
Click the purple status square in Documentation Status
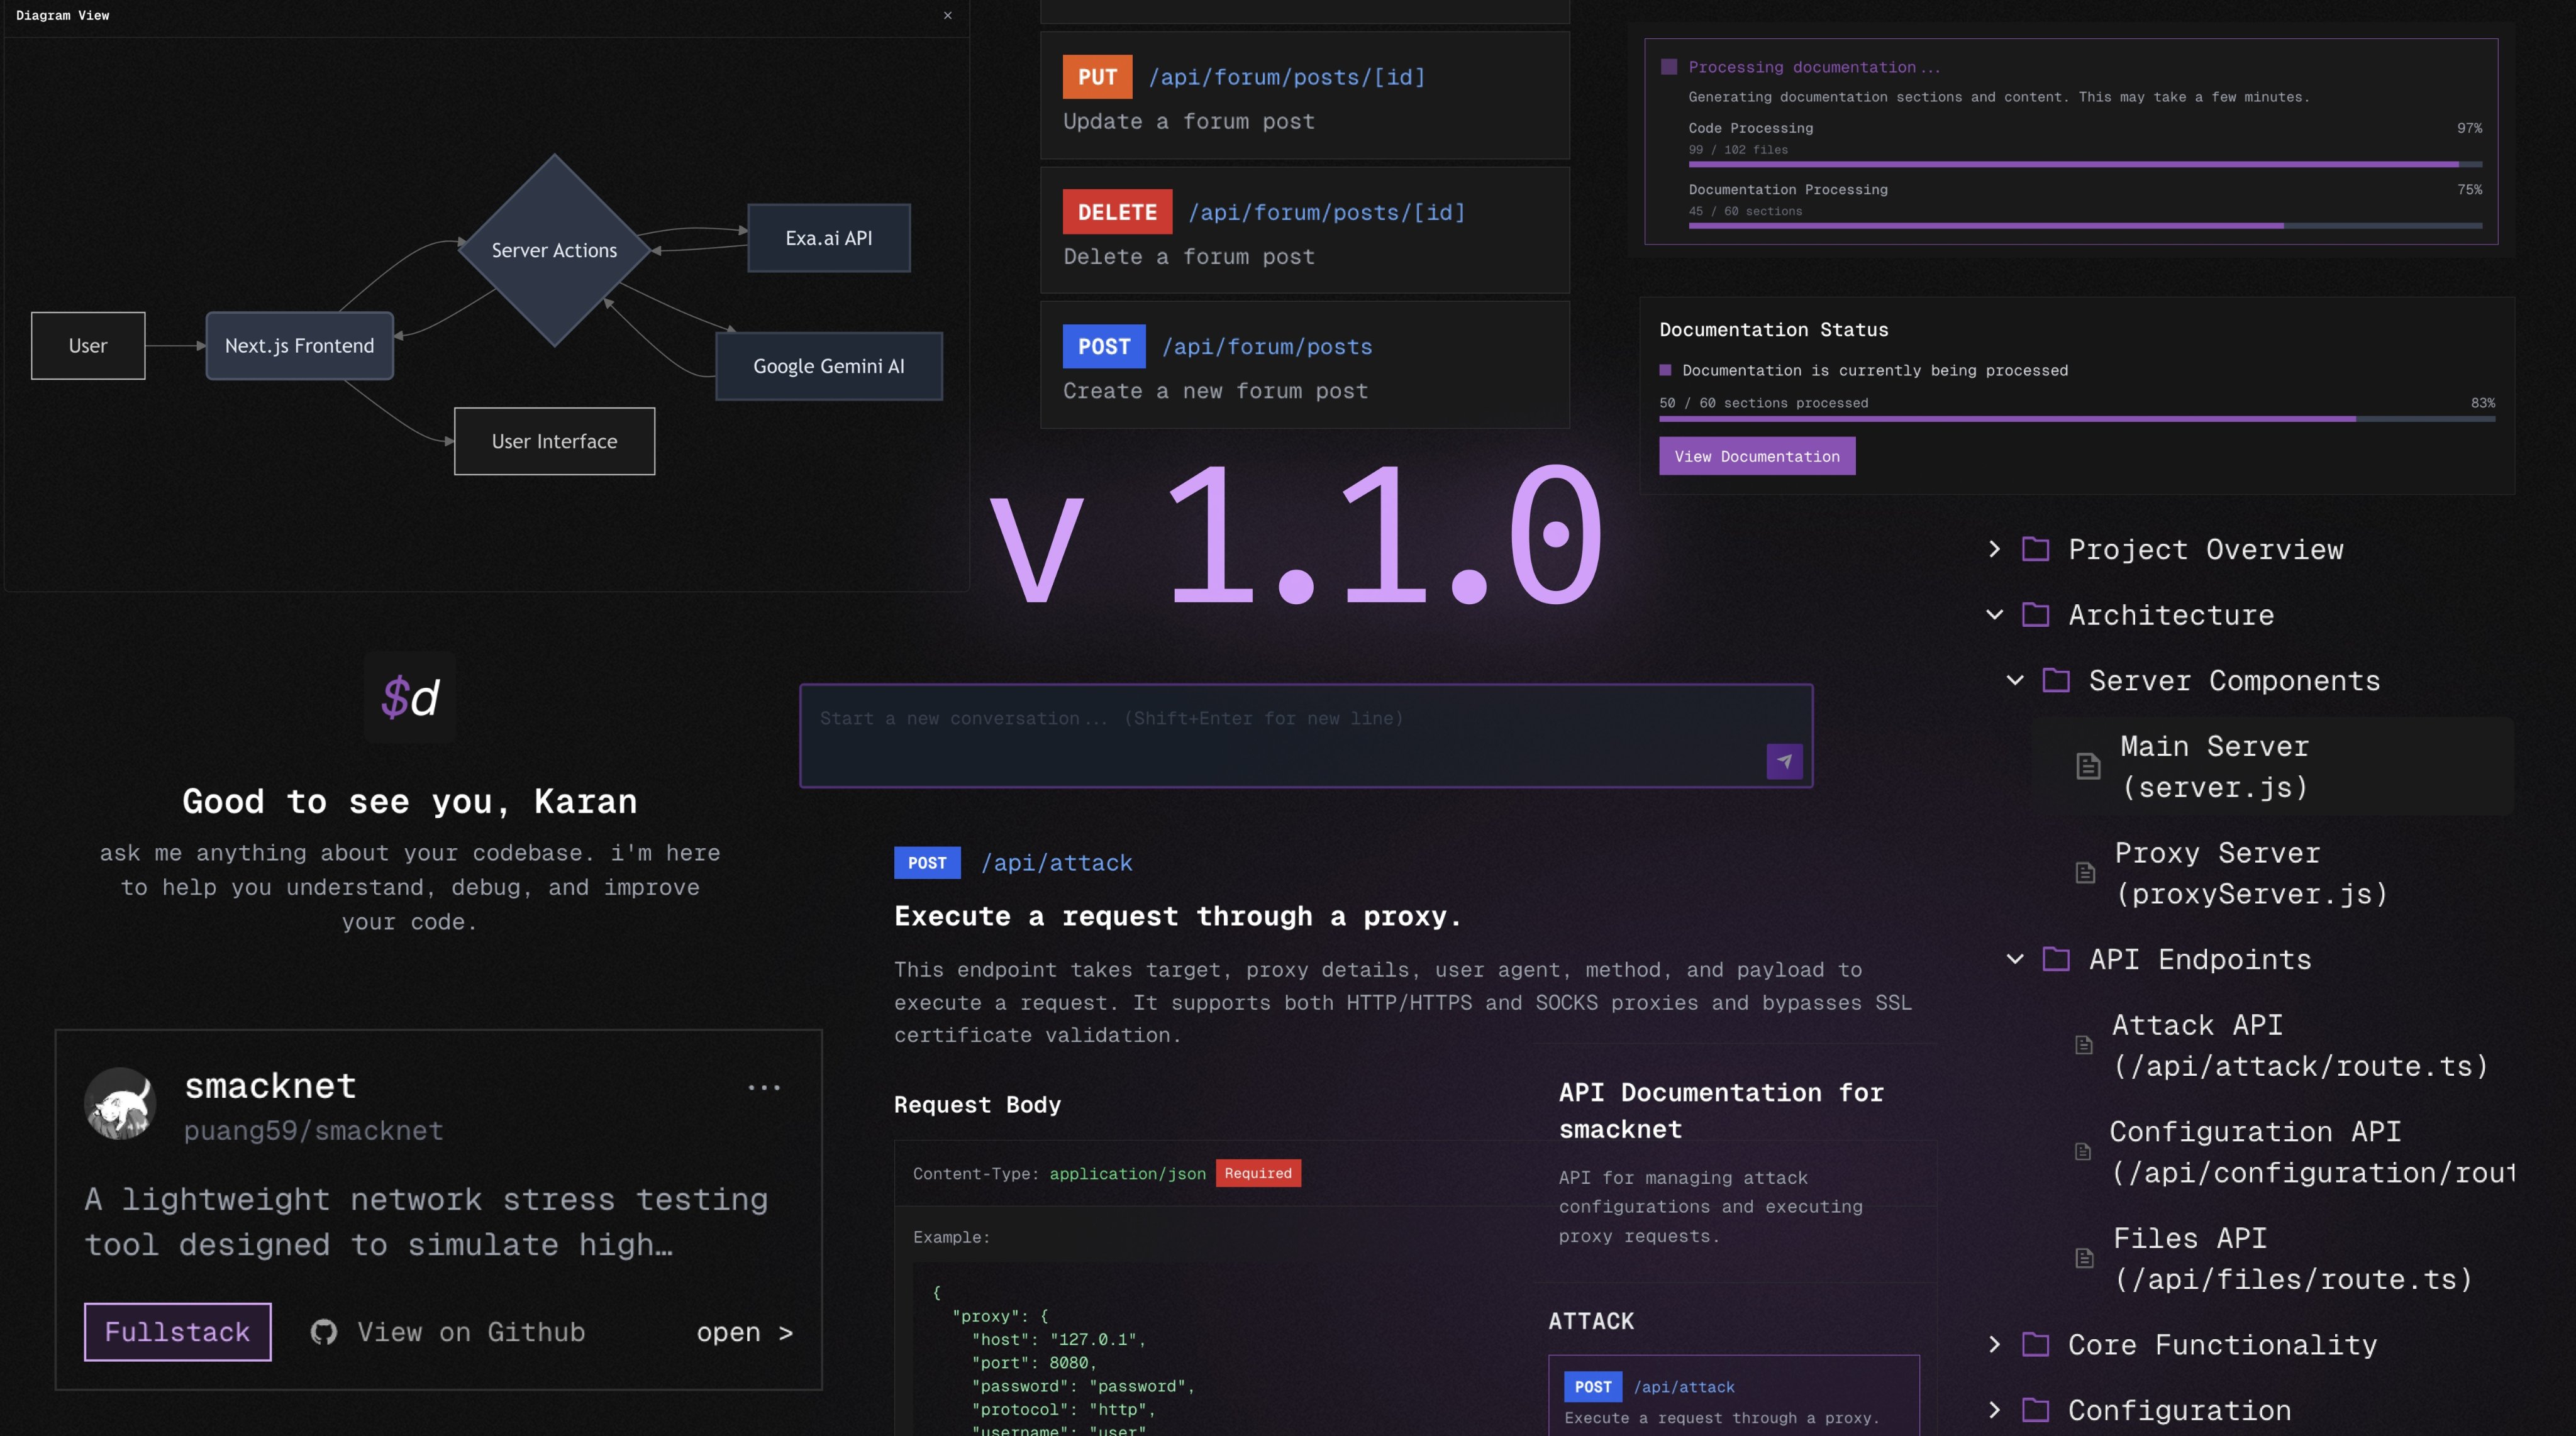1665,370
